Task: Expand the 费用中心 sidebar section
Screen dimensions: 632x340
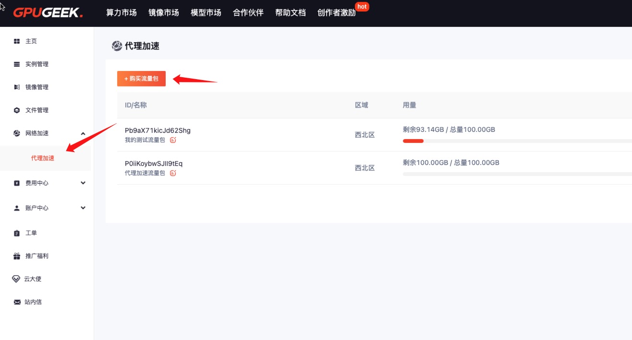Action: (x=83, y=183)
